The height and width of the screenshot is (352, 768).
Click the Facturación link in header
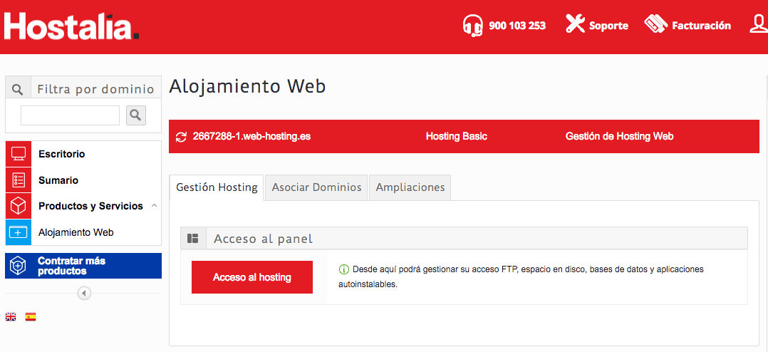click(701, 26)
